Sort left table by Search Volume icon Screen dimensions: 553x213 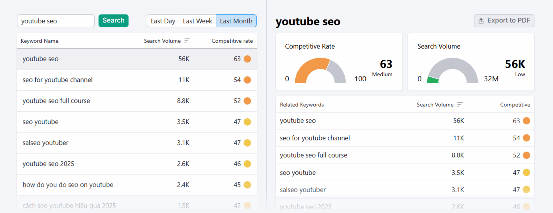pos(187,41)
